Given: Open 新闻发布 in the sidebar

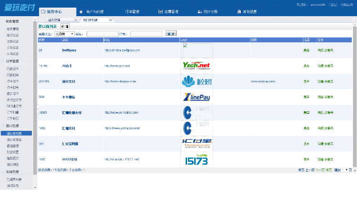Looking at the screenshot, I should coord(13,186).
